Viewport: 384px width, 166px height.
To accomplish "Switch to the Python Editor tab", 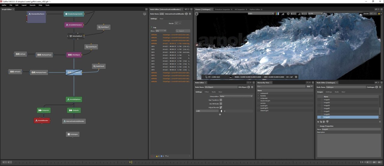I will click(255, 9).
